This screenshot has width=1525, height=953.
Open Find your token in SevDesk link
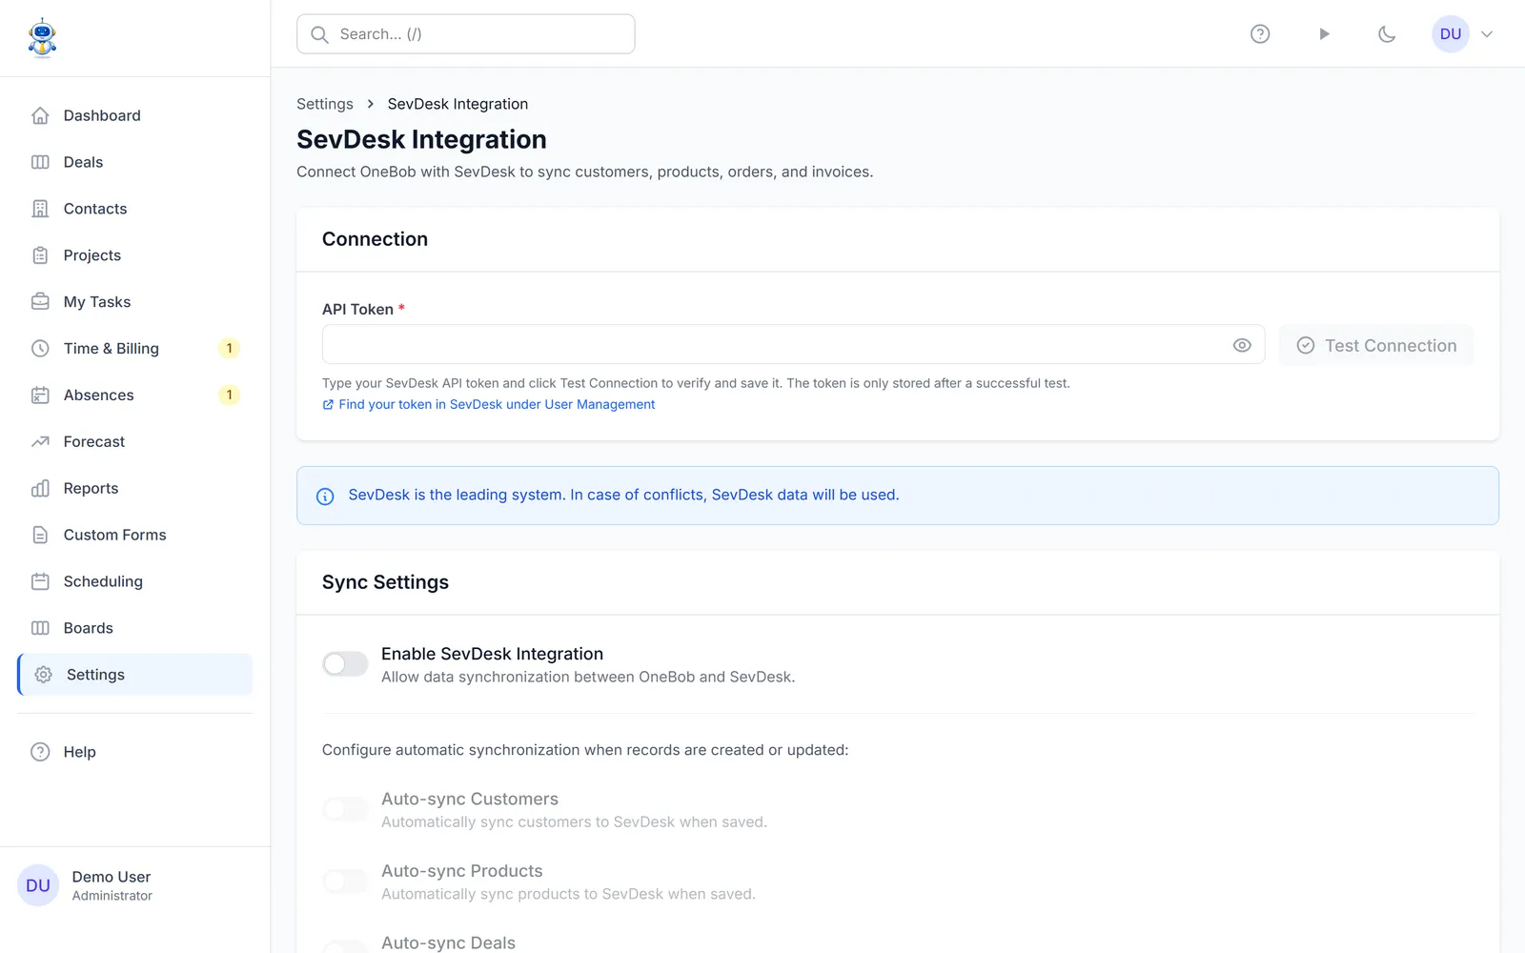497,405
